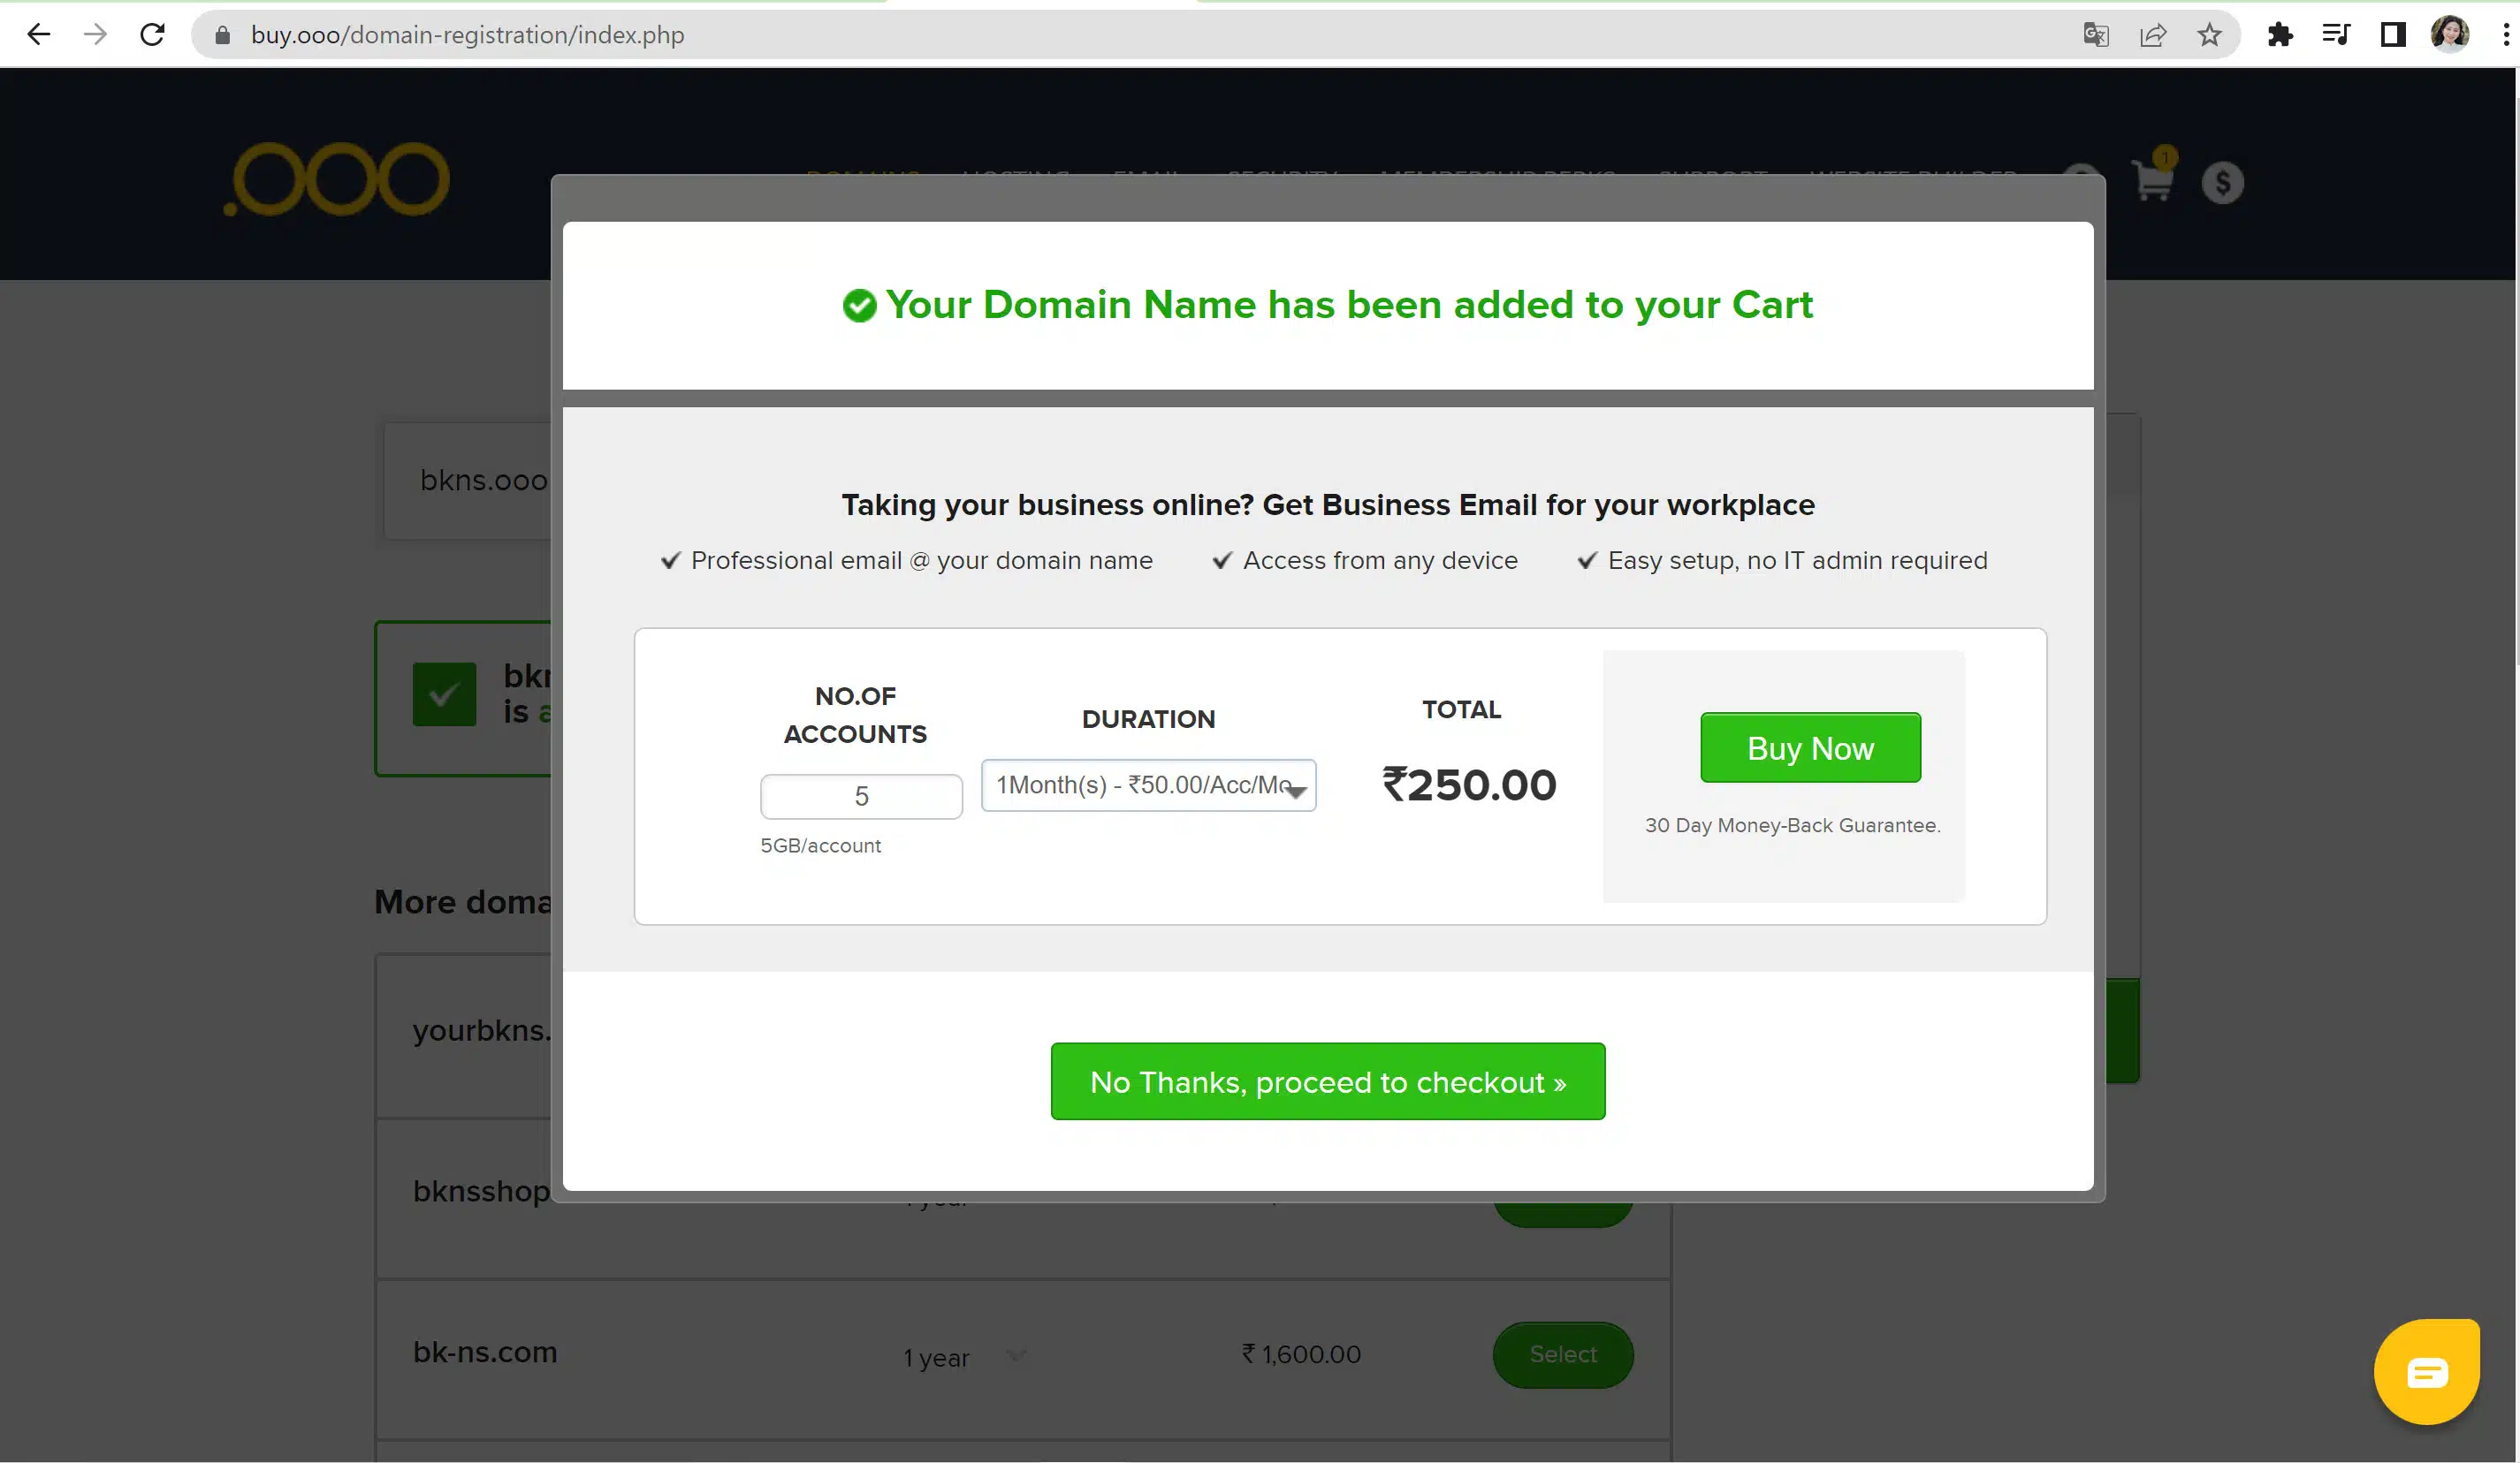Screen dimensions: 2520x1463
Task: Click the browser back arrow
Action: (x=38, y=35)
